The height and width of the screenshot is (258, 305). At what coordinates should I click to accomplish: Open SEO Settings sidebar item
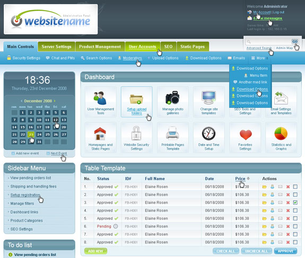click(21, 229)
